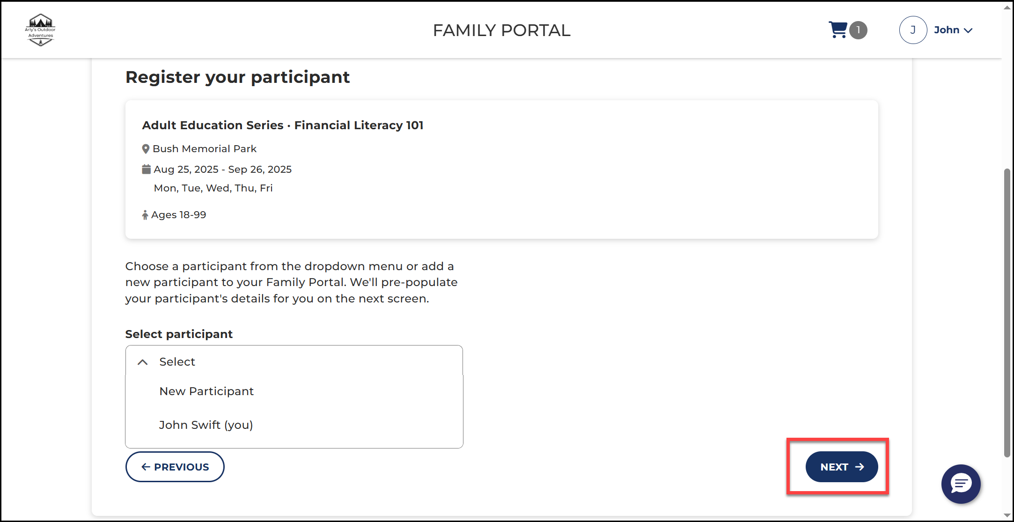
Task: Click the Next button
Action: click(x=841, y=467)
